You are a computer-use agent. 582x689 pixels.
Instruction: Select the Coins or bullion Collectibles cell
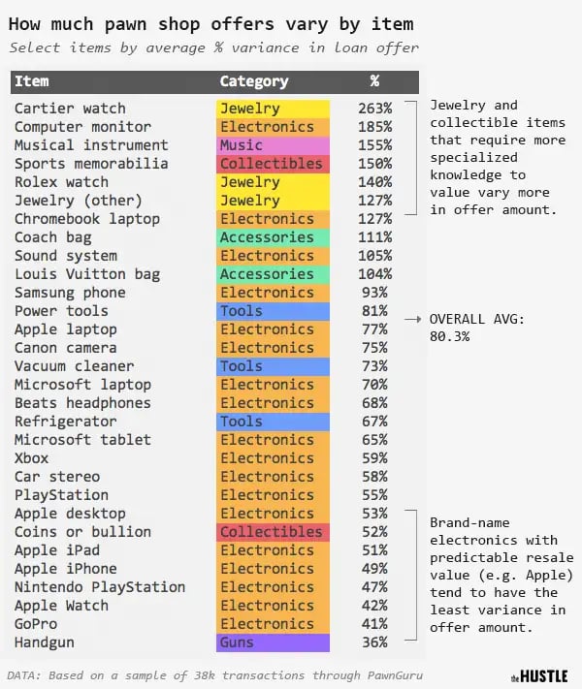click(x=273, y=532)
